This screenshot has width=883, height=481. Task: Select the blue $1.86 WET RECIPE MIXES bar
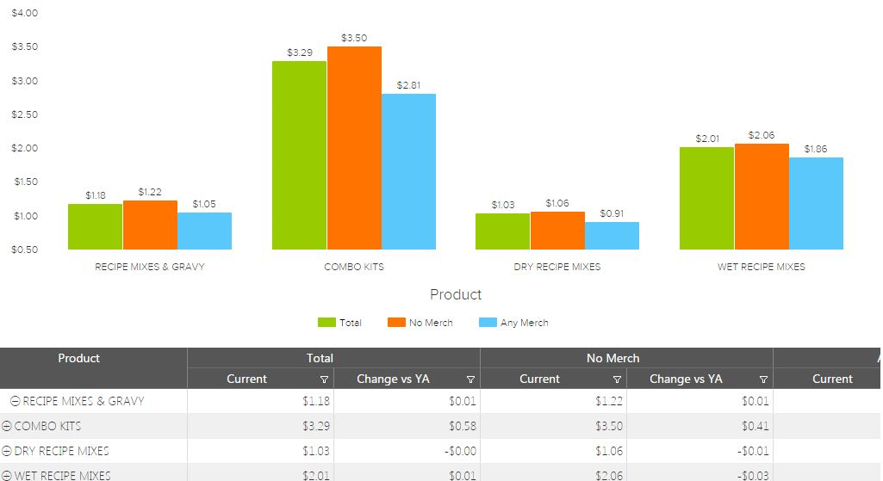tap(816, 203)
